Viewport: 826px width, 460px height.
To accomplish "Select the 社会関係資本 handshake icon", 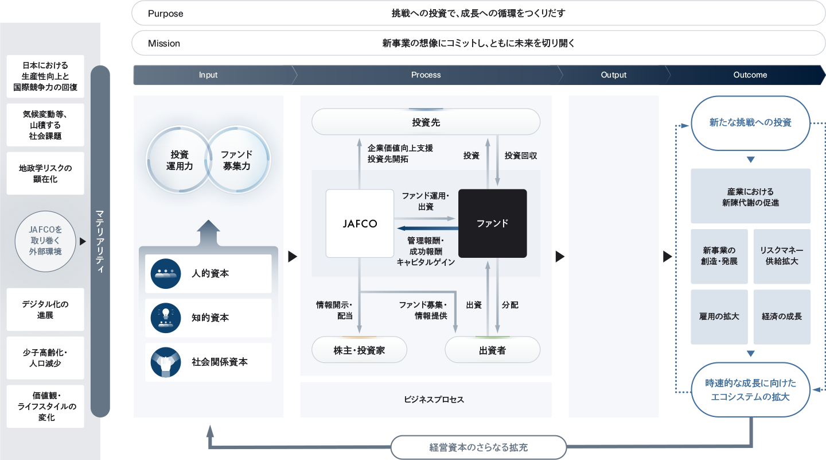I will pyautogui.click(x=166, y=362).
